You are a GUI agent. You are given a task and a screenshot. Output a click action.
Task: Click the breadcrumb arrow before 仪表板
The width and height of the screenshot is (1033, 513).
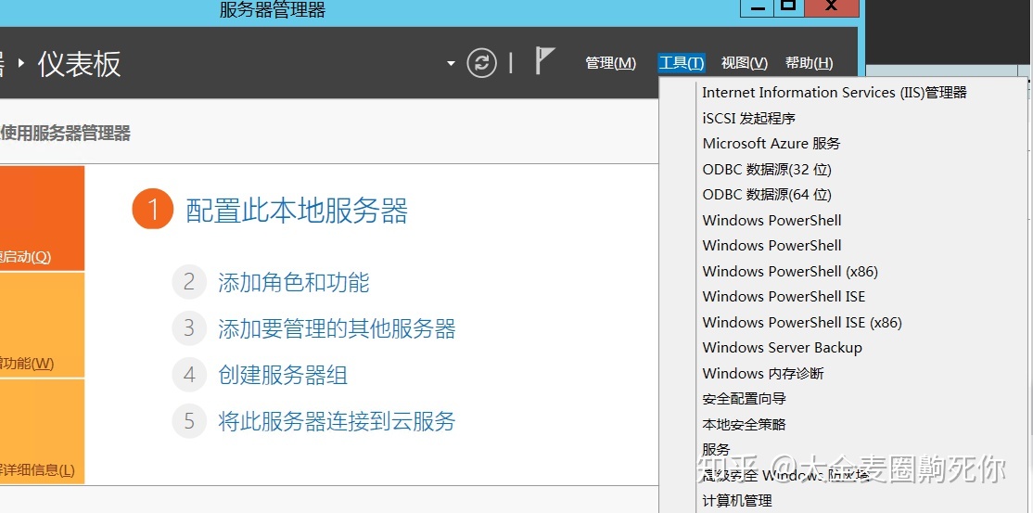pyautogui.click(x=21, y=64)
